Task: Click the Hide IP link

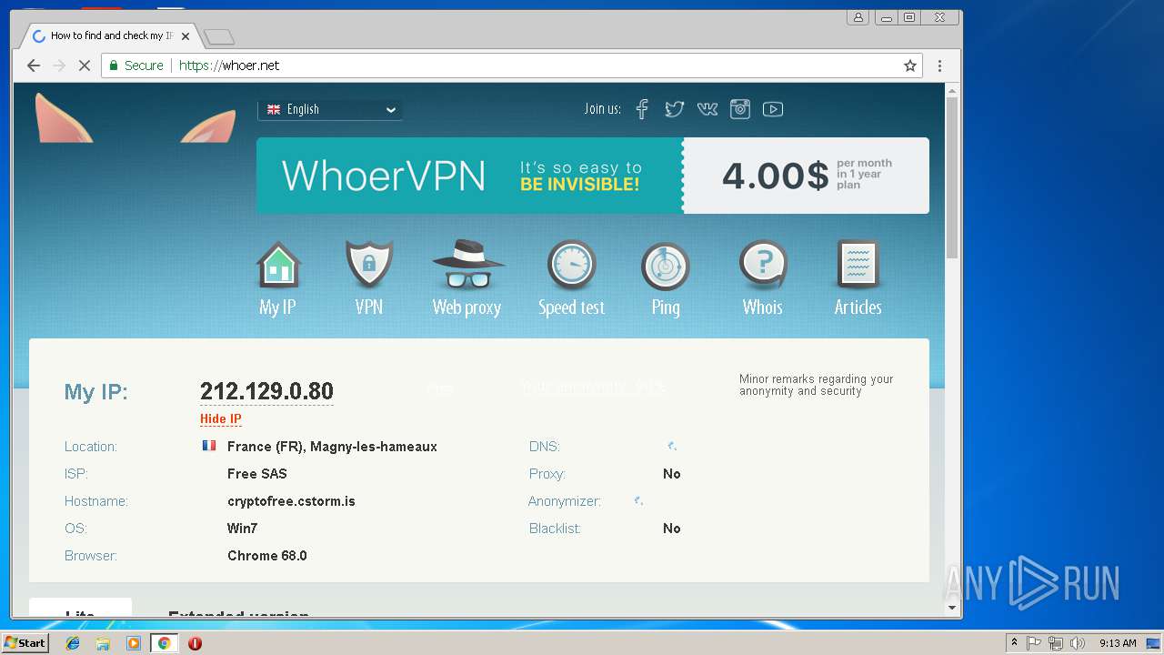Action: point(221,419)
